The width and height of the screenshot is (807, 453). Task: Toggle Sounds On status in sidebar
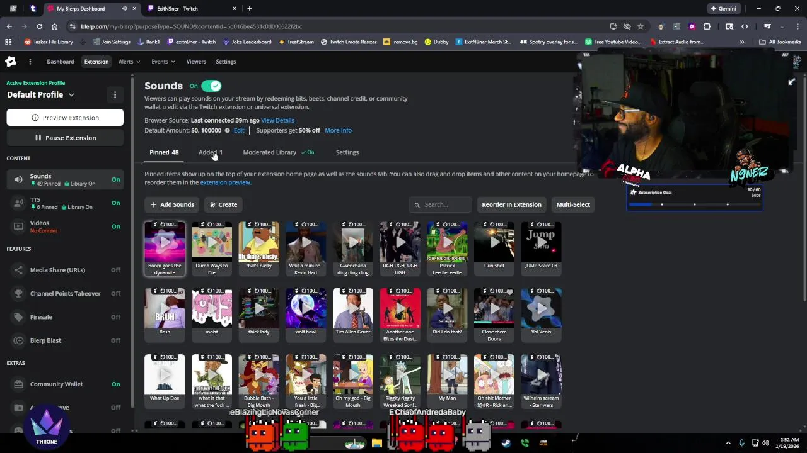pos(116,179)
